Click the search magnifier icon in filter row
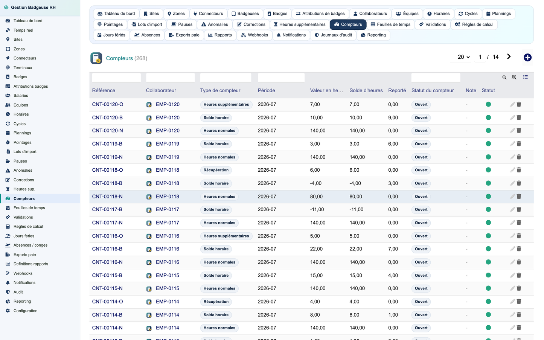This screenshot has height=340, width=544. [504, 77]
